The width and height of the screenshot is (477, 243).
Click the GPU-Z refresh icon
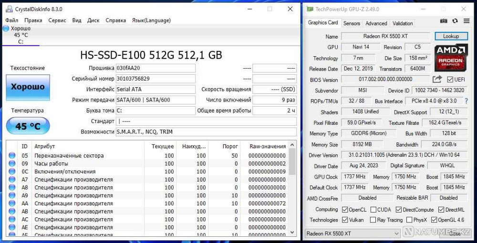455,21
